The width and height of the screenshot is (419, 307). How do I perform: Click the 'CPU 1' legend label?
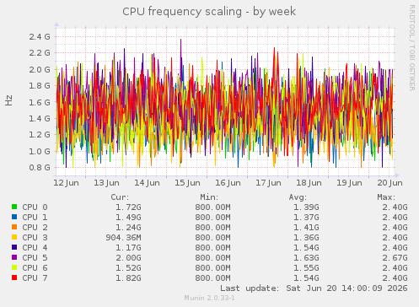tap(35, 218)
